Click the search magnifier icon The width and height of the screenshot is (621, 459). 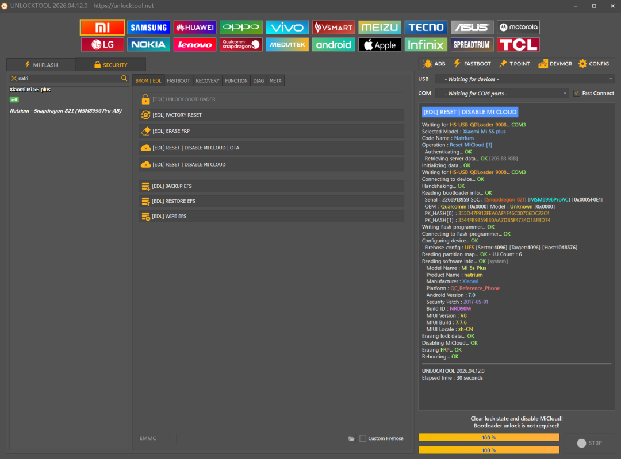click(x=124, y=78)
